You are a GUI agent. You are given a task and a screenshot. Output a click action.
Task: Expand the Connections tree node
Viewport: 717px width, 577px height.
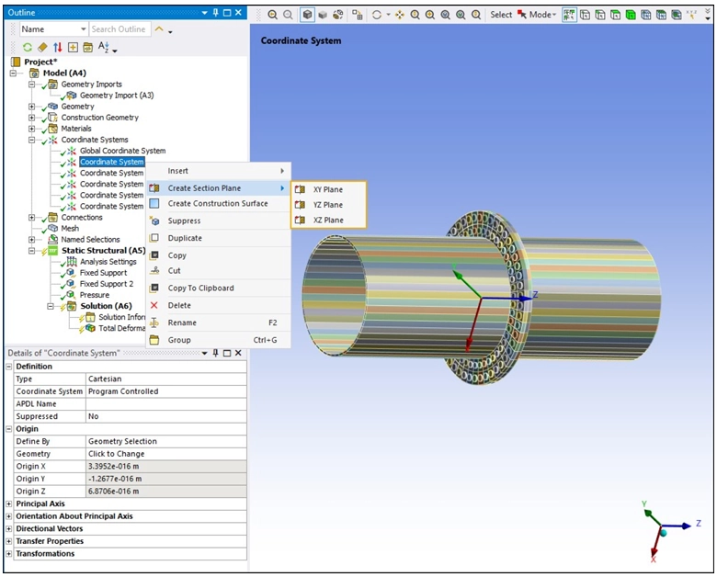tap(32, 218)
